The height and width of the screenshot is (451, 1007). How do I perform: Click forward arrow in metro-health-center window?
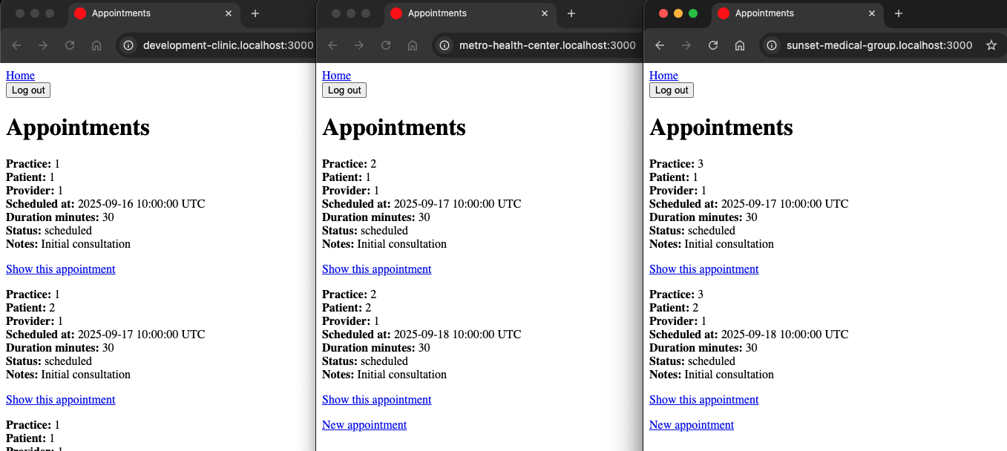(x=359, y=45)
